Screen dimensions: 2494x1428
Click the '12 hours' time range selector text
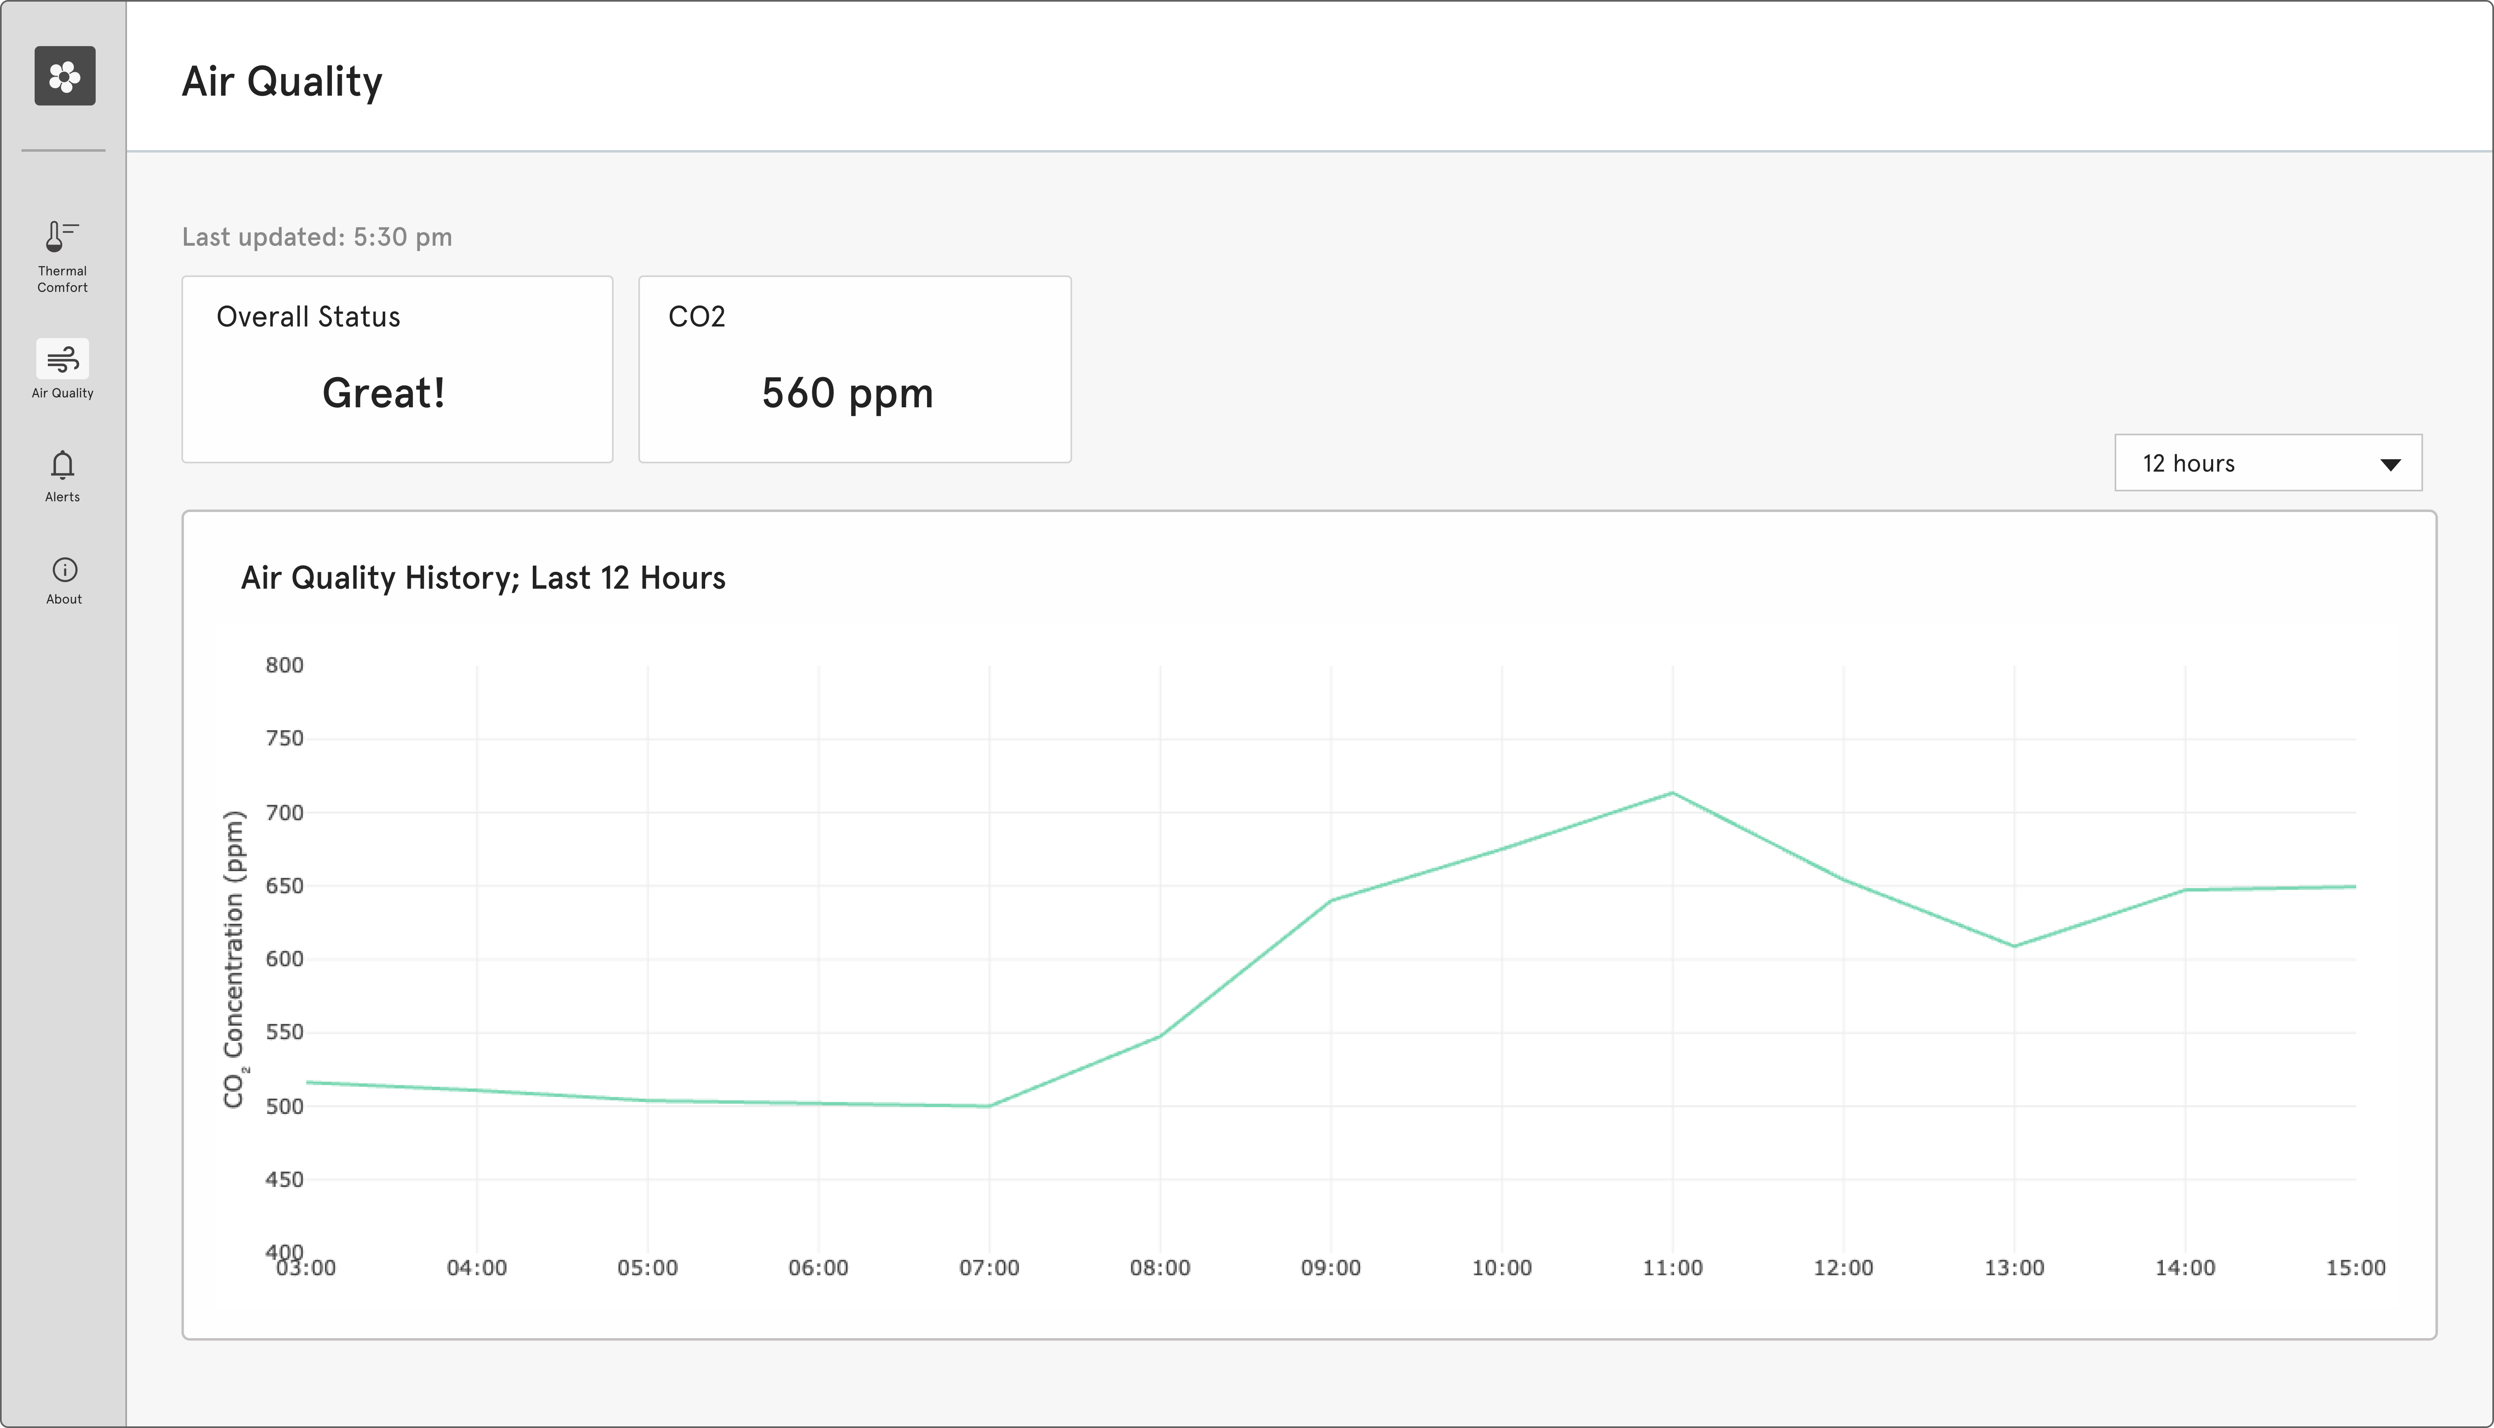pos(2188,464)
